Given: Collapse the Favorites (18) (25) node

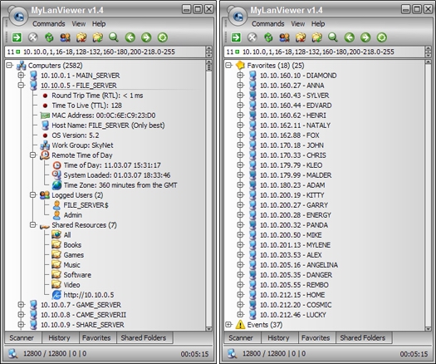Looking at the screenshot, I should (x=228, y=66).
